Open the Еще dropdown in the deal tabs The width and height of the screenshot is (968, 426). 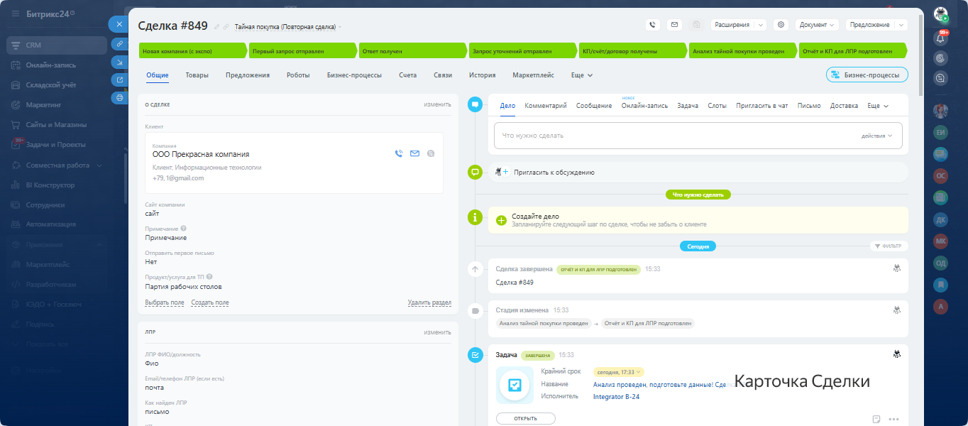click(x=581, y=75)
